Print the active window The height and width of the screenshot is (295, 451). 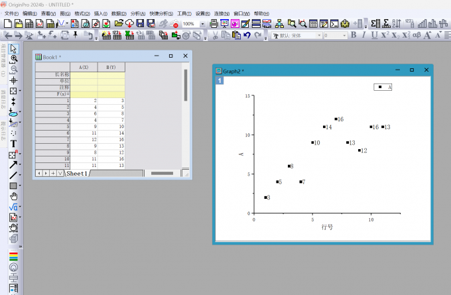214,24
